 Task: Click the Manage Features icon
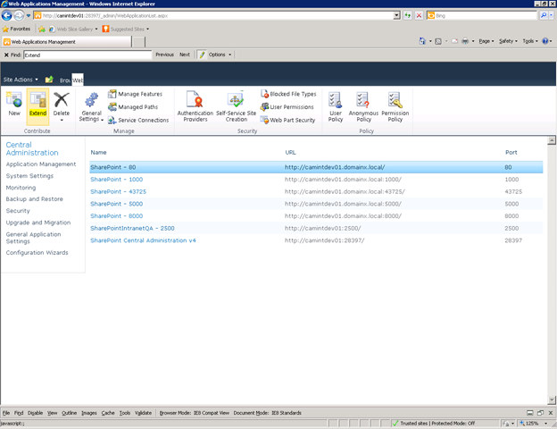click(x=112, y=94)
